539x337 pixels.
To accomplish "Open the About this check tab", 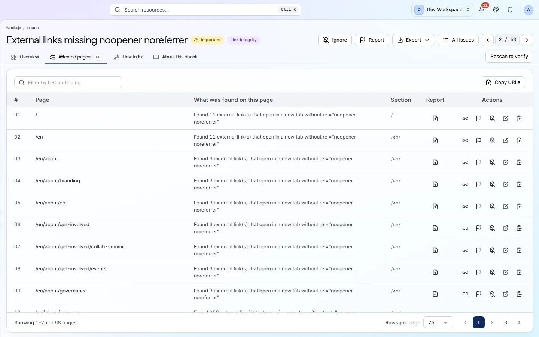I will point(175,57).
